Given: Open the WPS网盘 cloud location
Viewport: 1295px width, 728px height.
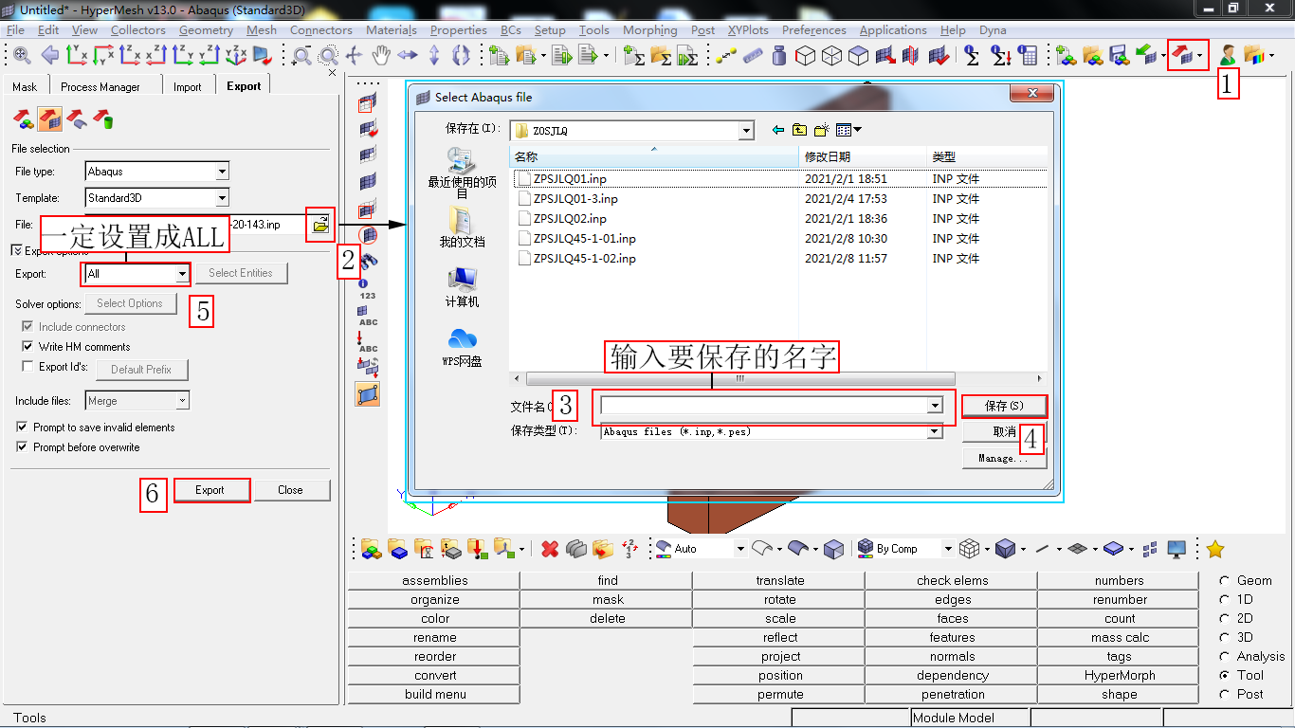Looking at the screenshot, I should [462, 346].
